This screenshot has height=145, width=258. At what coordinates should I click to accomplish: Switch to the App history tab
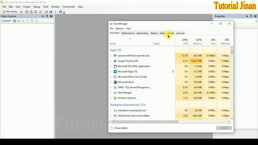142,33
